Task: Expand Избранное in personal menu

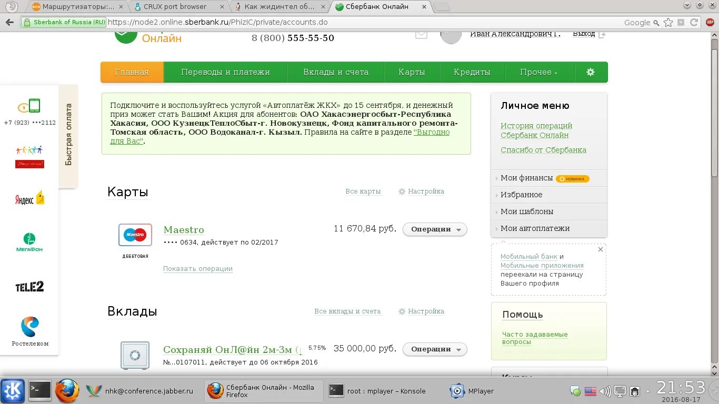Action: coord(548,195)
